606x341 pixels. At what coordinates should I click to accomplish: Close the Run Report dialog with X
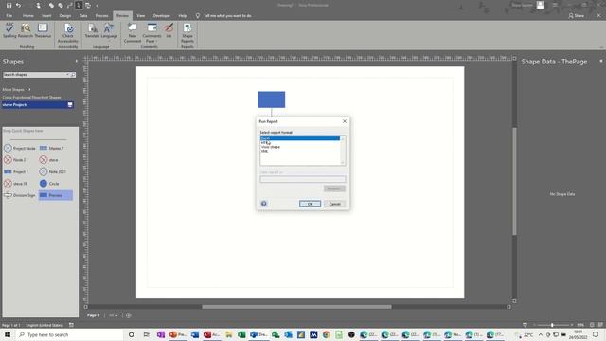(x=345, y=121)
